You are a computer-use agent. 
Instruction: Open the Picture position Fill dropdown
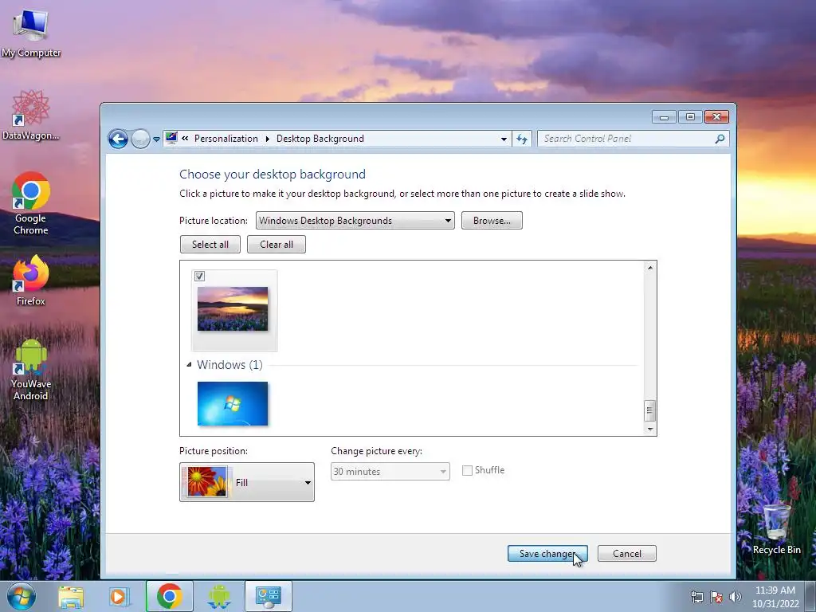pyautogui.click(x=247, y=482)
